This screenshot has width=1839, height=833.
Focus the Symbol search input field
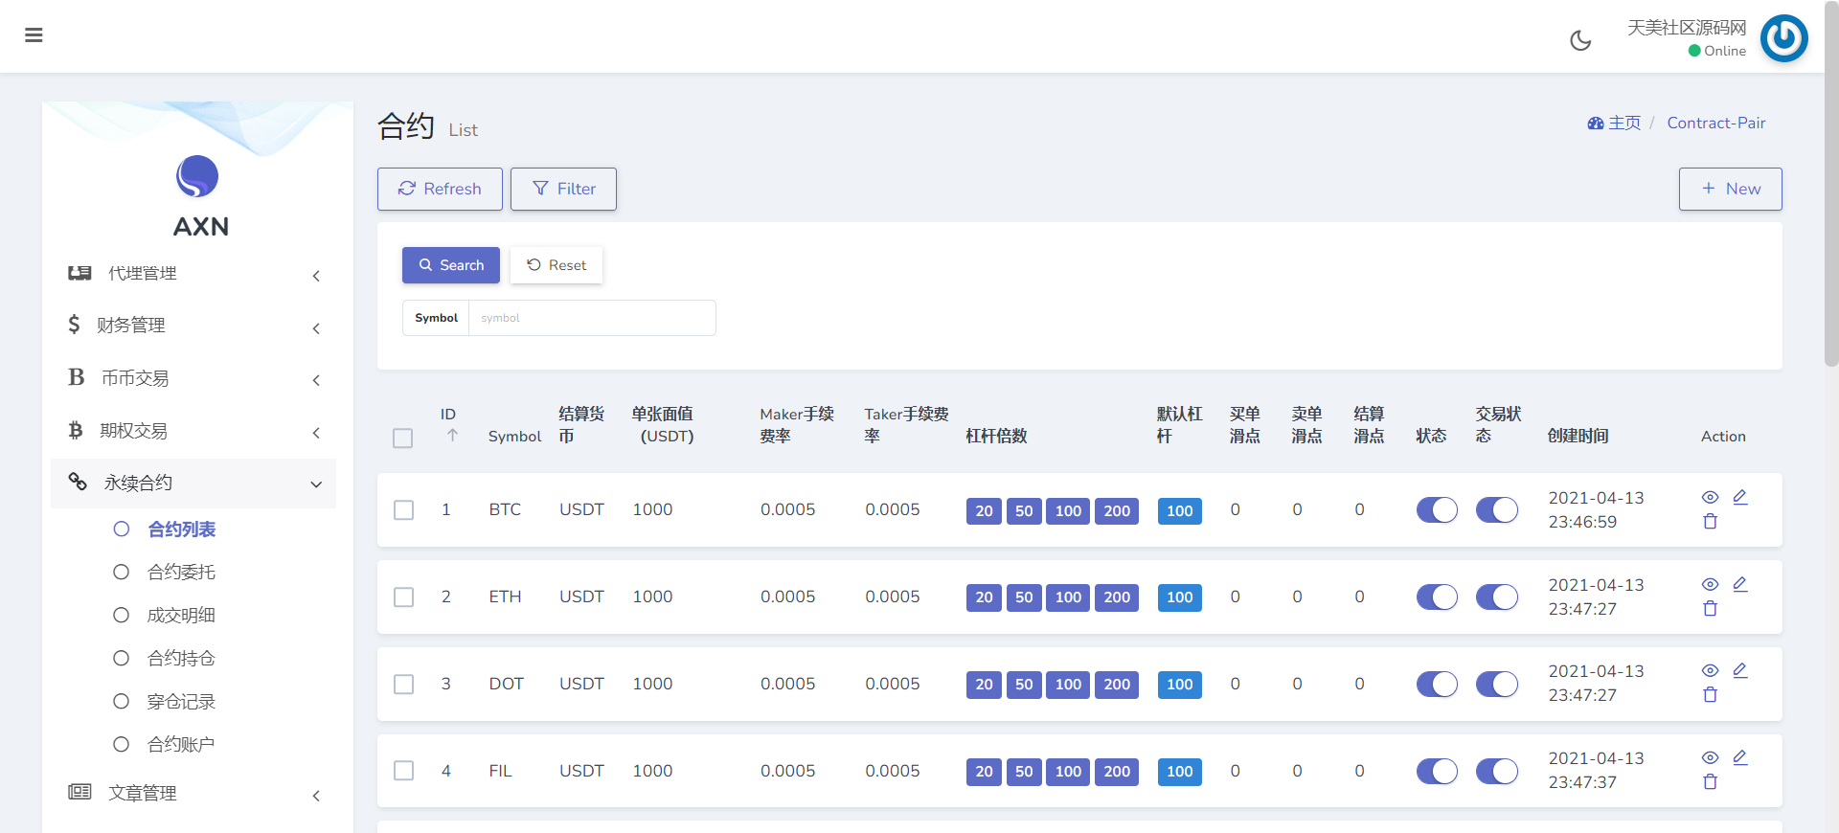(591, 318)
